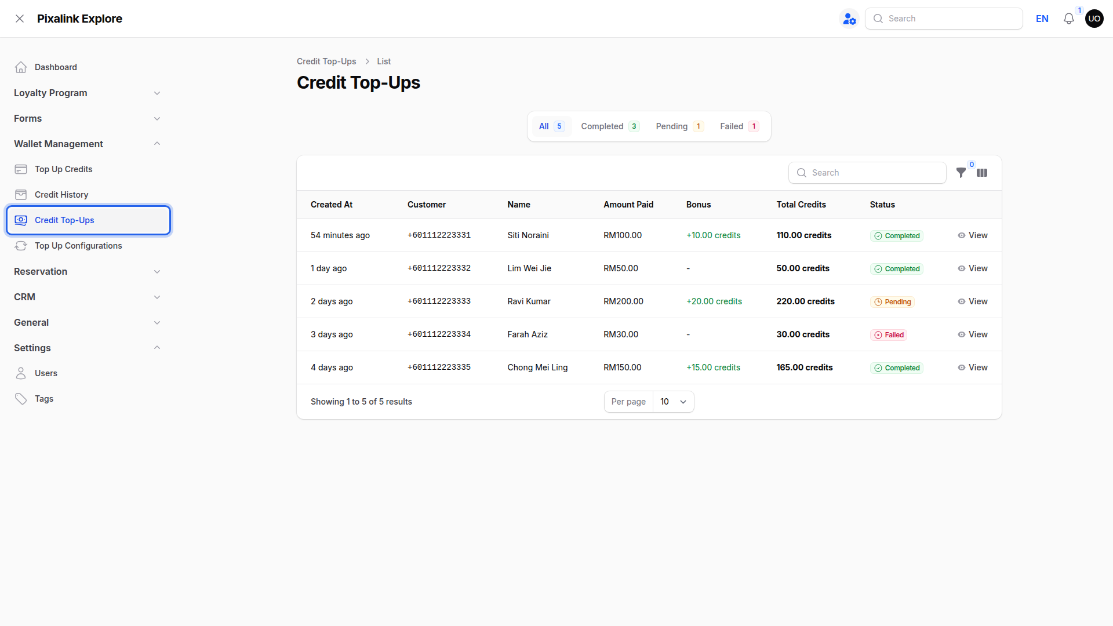
Task: Toggle table columns icon
Action: (x=982, y=173)
